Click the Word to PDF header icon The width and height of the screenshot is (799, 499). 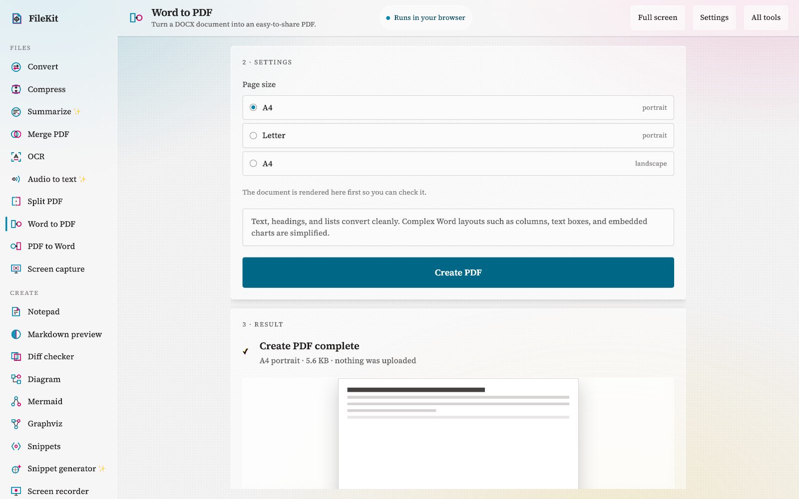click(136, 18)
